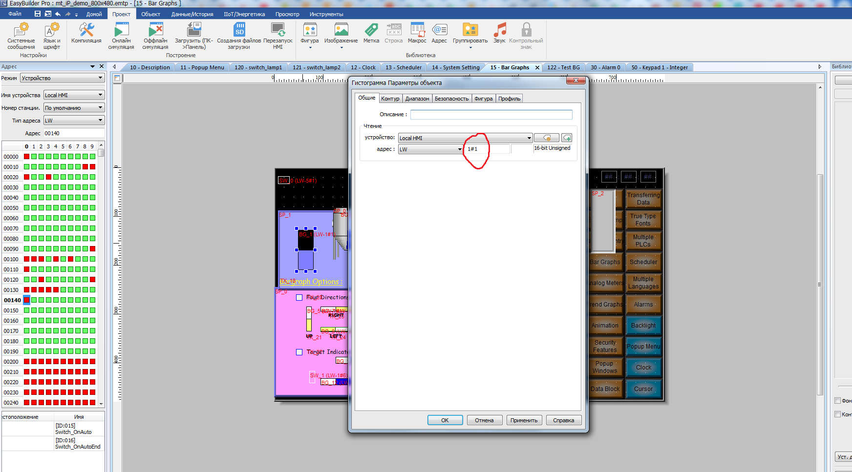Click the save-and-close icon next to Save
852x472 pixels.
[x=48, y=14]
